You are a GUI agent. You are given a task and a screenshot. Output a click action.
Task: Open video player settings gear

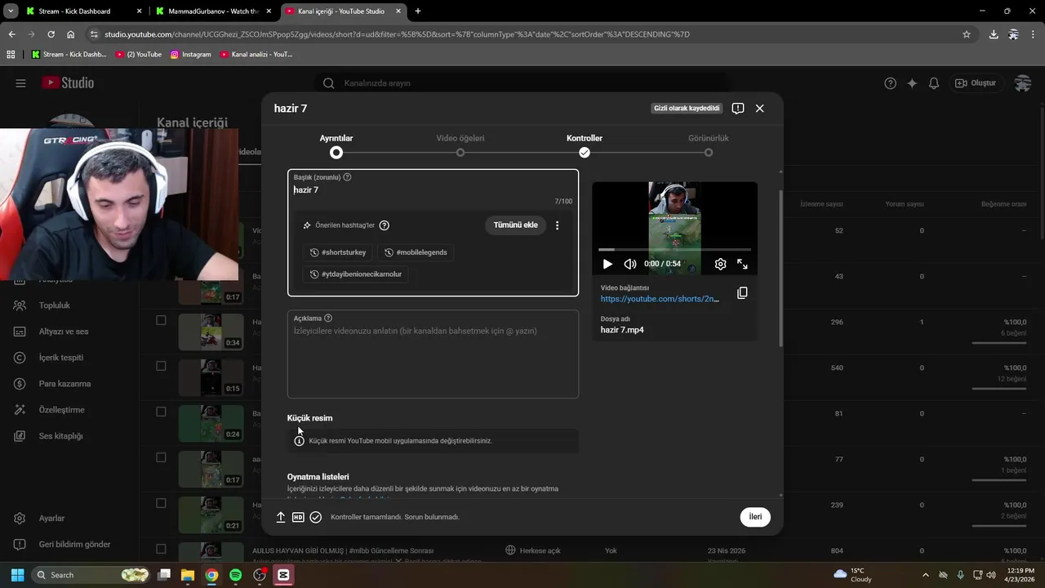[720, 264]
